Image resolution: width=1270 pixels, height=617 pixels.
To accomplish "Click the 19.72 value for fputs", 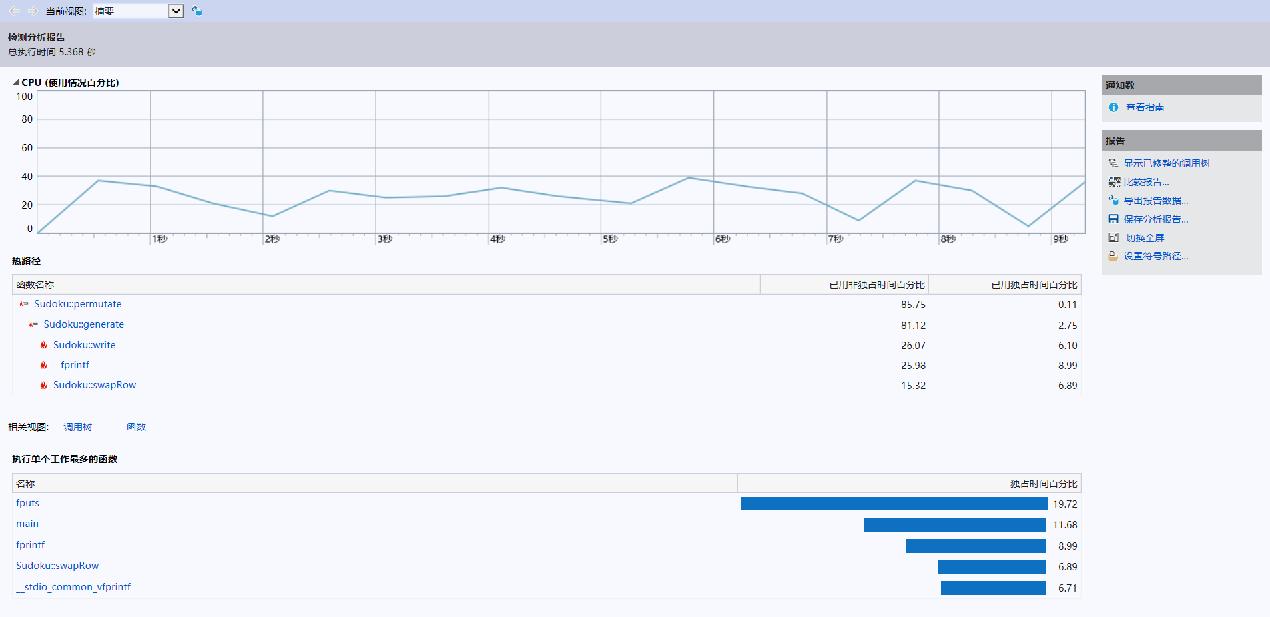I will point(1065,504).
